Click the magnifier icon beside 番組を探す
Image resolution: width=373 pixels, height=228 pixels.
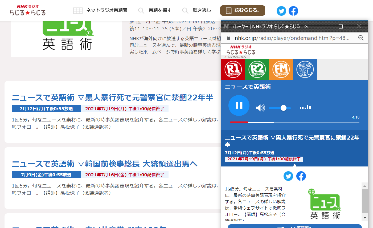pos(141,11)
